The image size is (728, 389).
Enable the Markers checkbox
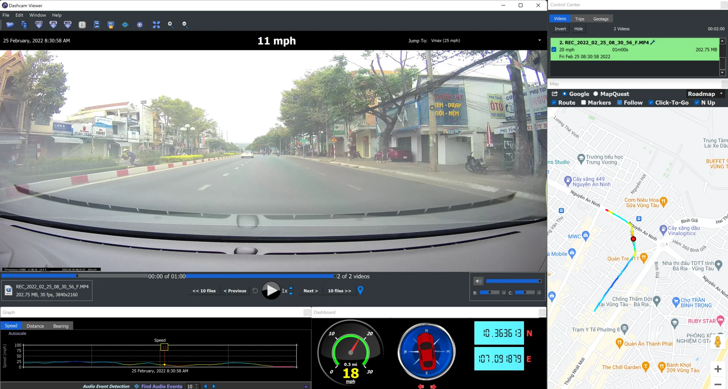(584, 103)
